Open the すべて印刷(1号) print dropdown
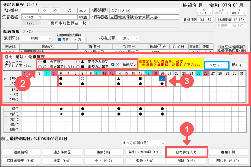251x167 pixels. 143,143
